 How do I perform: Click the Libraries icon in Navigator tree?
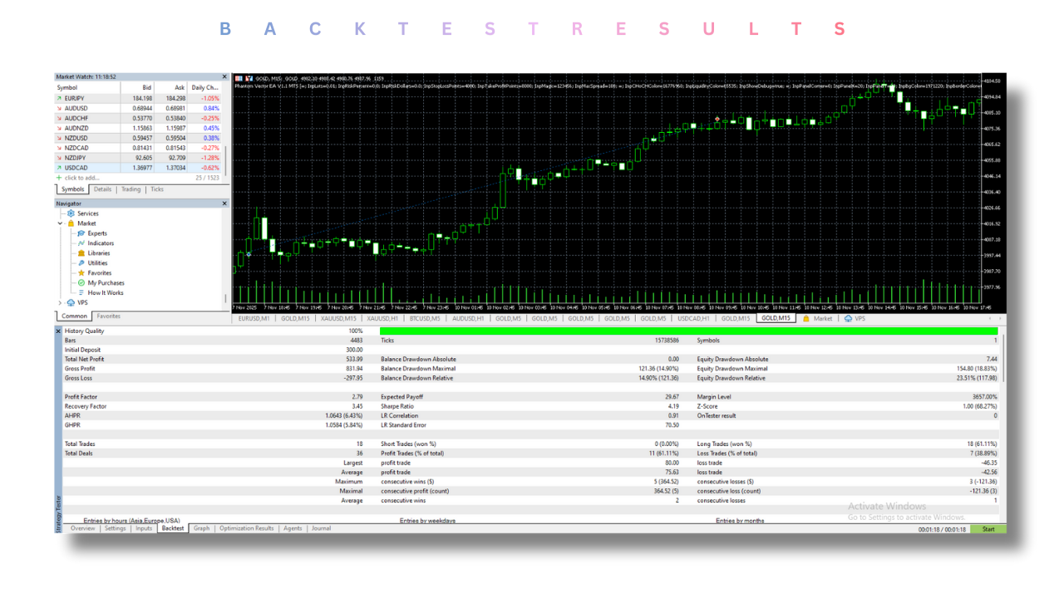[81, 253]
